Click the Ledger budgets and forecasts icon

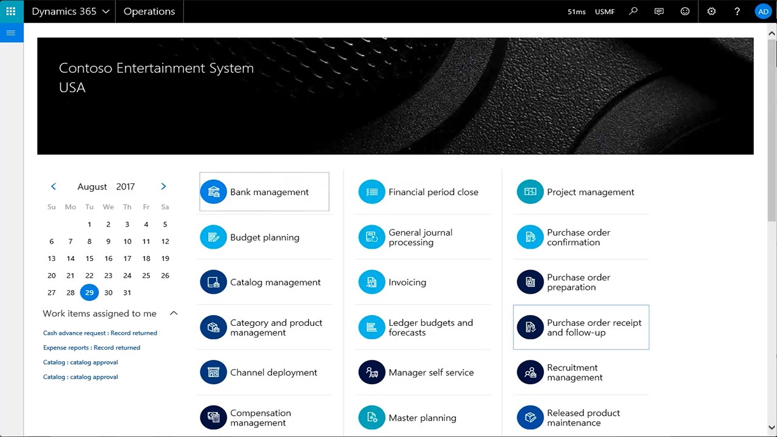click(372, 328)
